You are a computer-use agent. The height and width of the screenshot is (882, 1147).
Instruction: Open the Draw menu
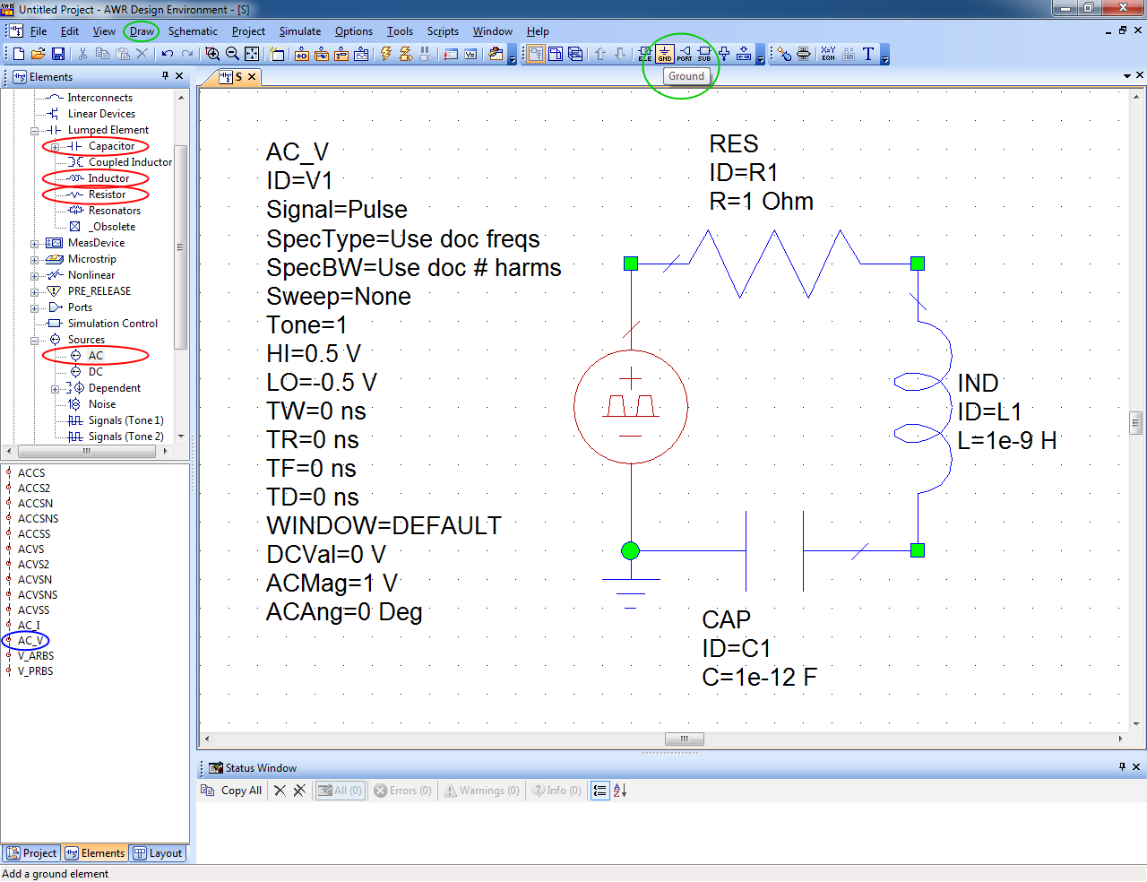(x=142, y=31)
